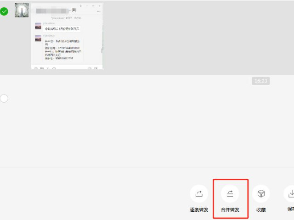Image resolution: width=294 pixels, height=220 pixels.
Task: Click the three-dot icon inside the screenshot image
Action: [98, 11]
